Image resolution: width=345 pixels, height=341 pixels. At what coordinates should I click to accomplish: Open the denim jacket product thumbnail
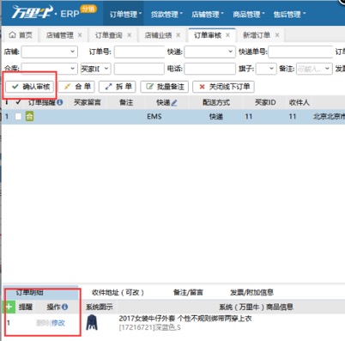[92, 322]
